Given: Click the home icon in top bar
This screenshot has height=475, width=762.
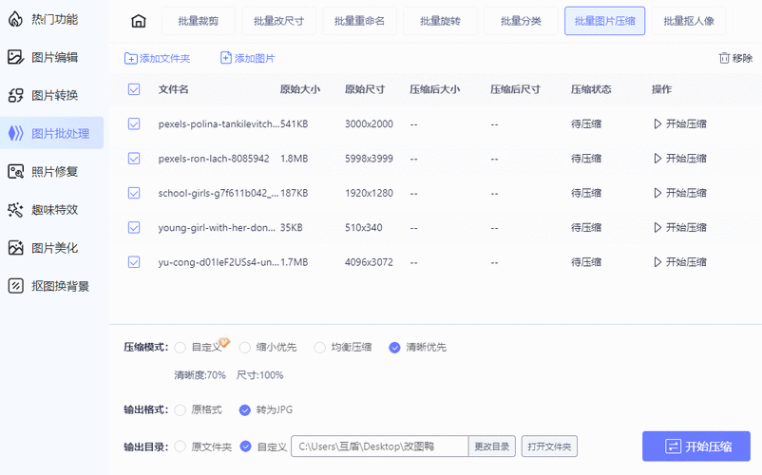Looking at the screenshot, I should coord(139,21).
